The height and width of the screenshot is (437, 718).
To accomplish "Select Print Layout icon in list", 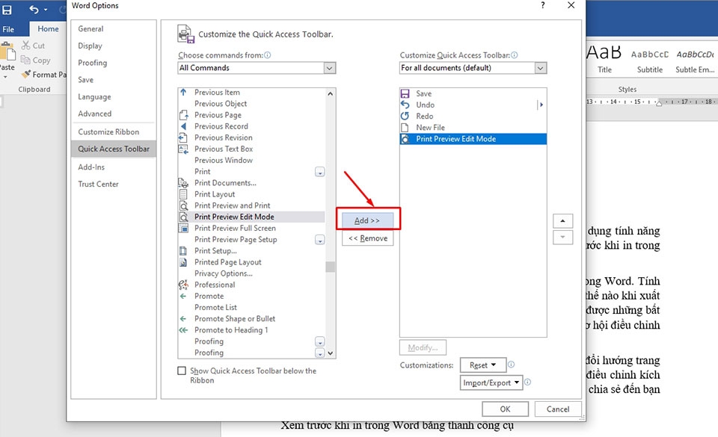I will click(x=183, y=193).
